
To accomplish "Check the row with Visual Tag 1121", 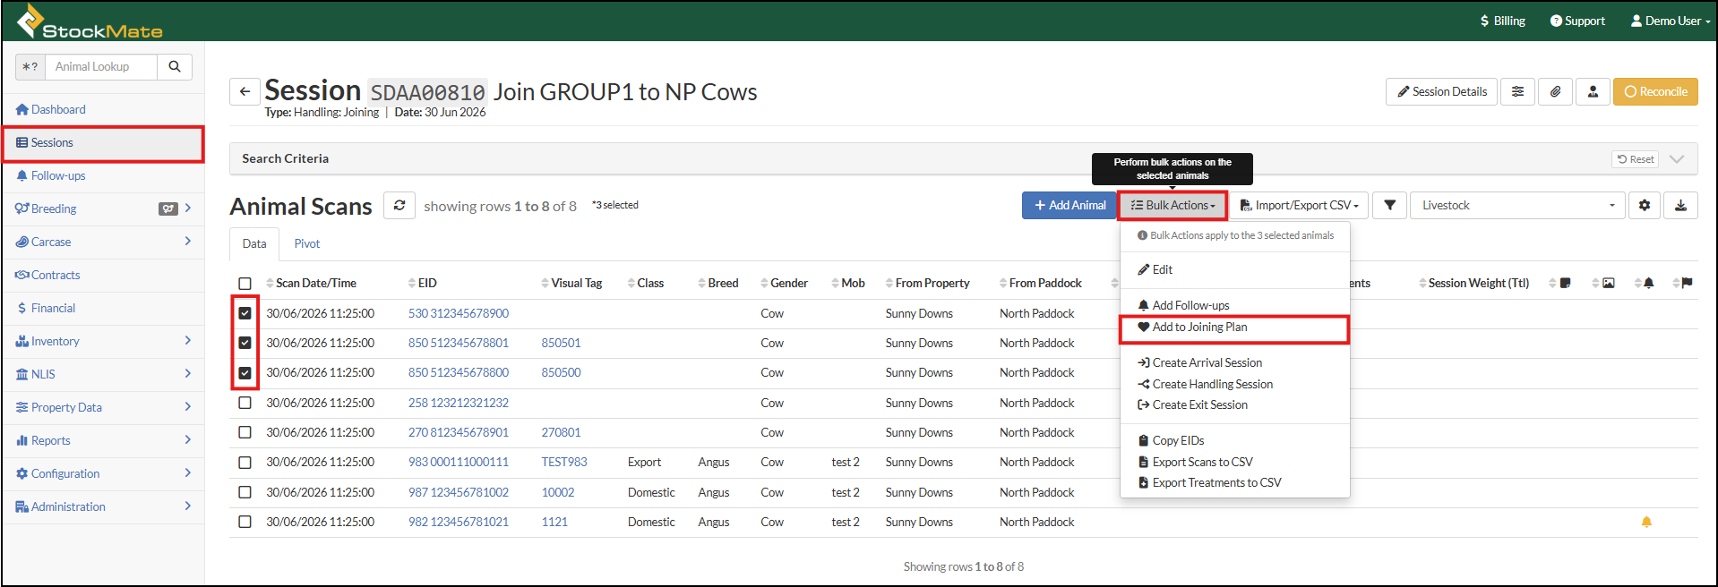I will [245, 522].
